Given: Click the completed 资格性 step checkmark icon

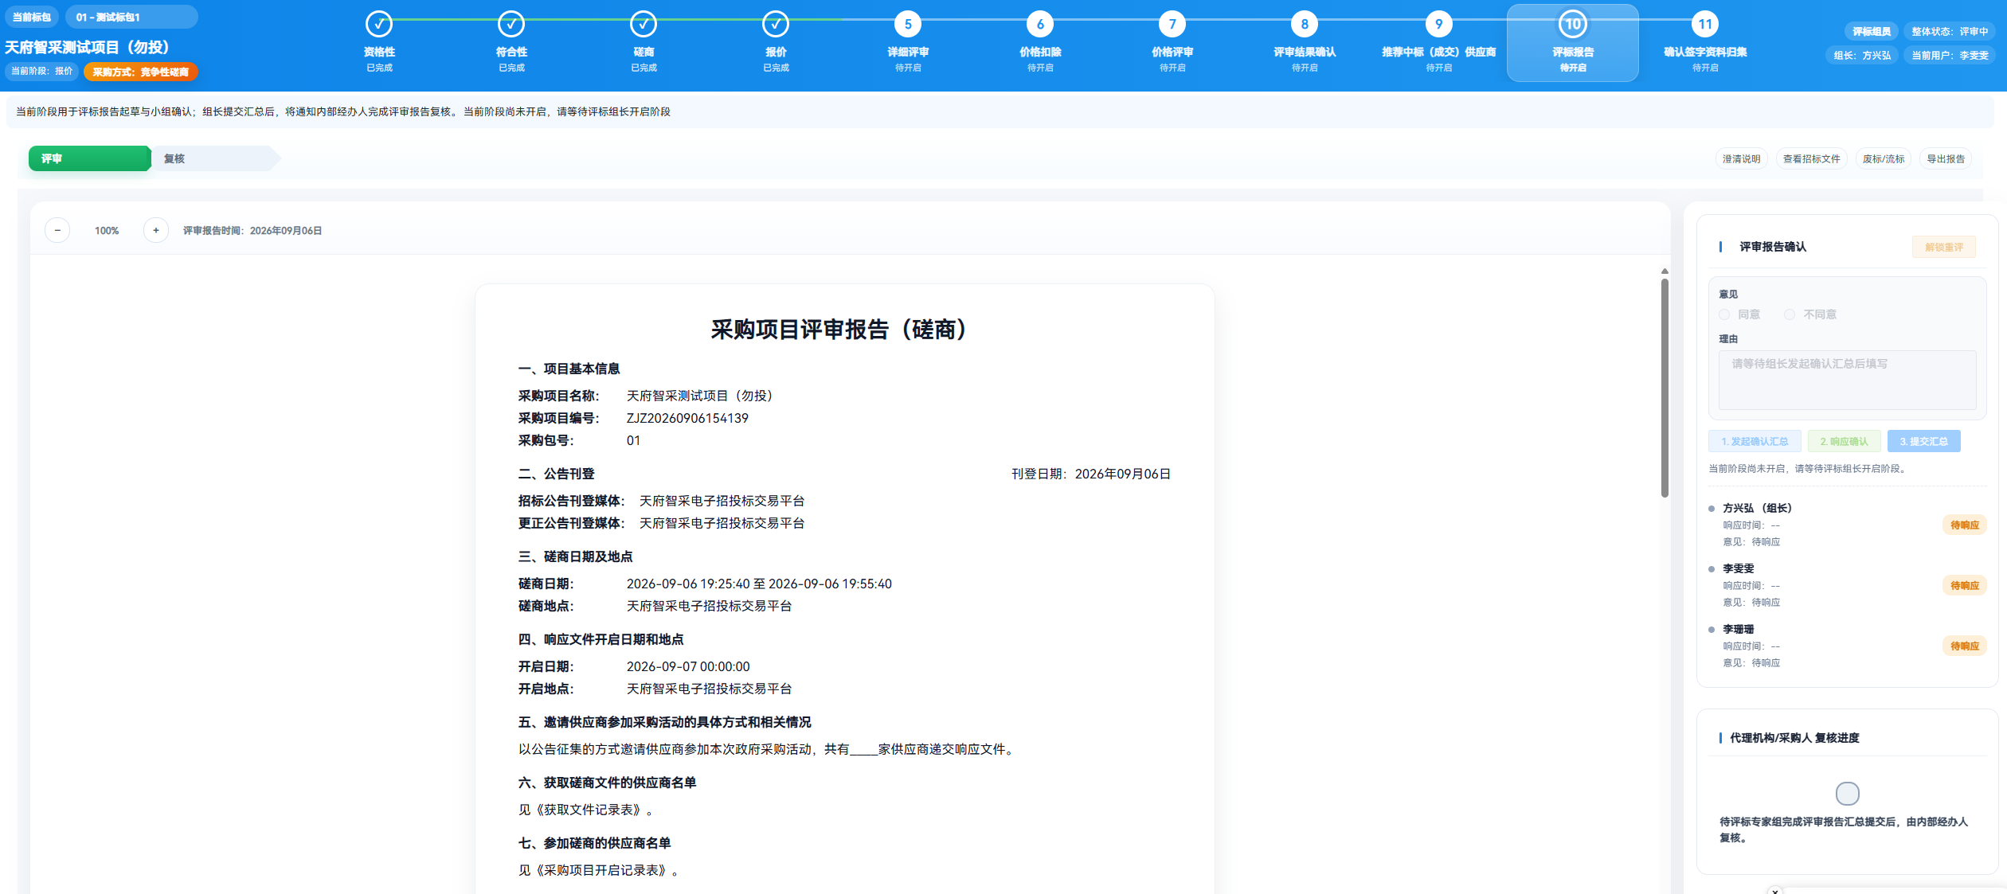Looking at the screenshot, I should 379,25.
